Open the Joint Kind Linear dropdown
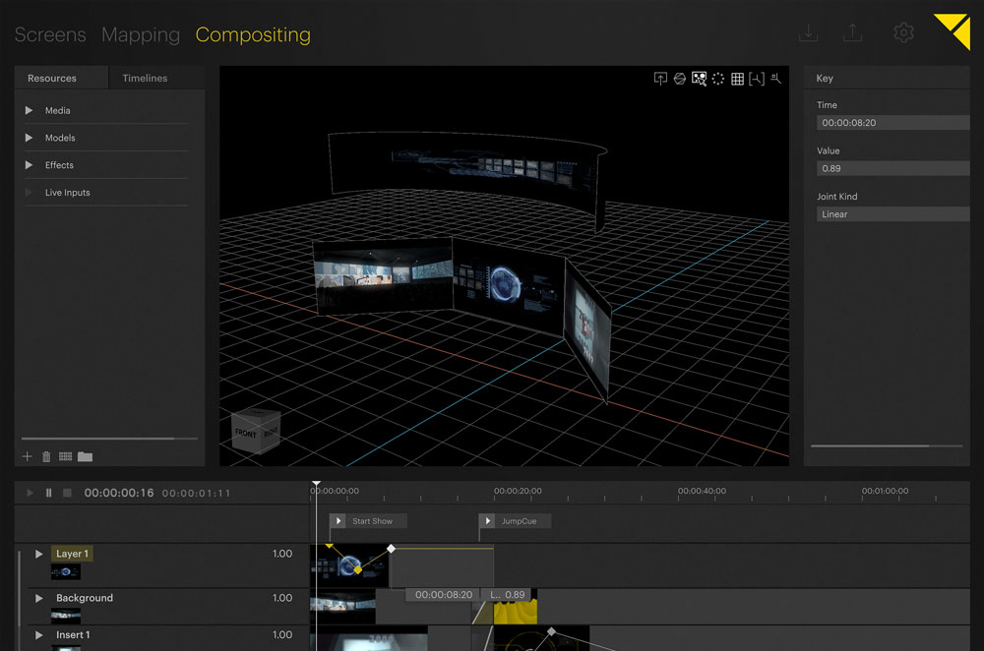Image resolution: width=984 pixels, height=651 pixels. pyautogui.click(x=892, y=213)
